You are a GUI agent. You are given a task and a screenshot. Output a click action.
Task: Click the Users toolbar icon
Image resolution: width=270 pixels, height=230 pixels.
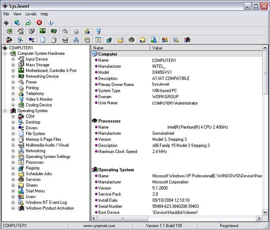click(165, 40)
